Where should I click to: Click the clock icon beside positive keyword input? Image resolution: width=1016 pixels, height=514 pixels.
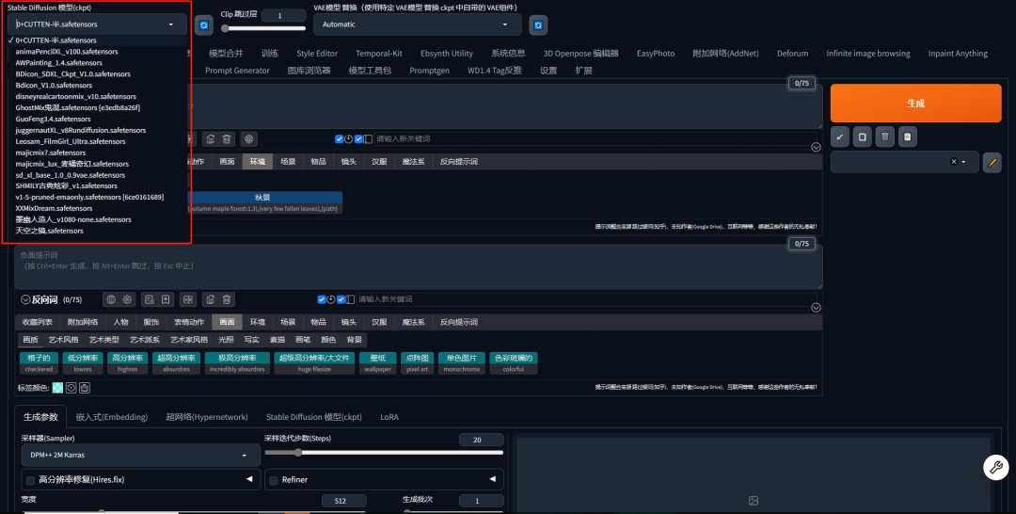point(349,138)
